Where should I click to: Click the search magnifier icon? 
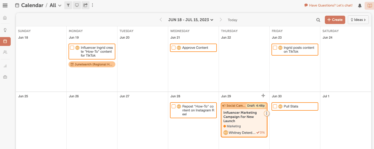pos(318,20)
